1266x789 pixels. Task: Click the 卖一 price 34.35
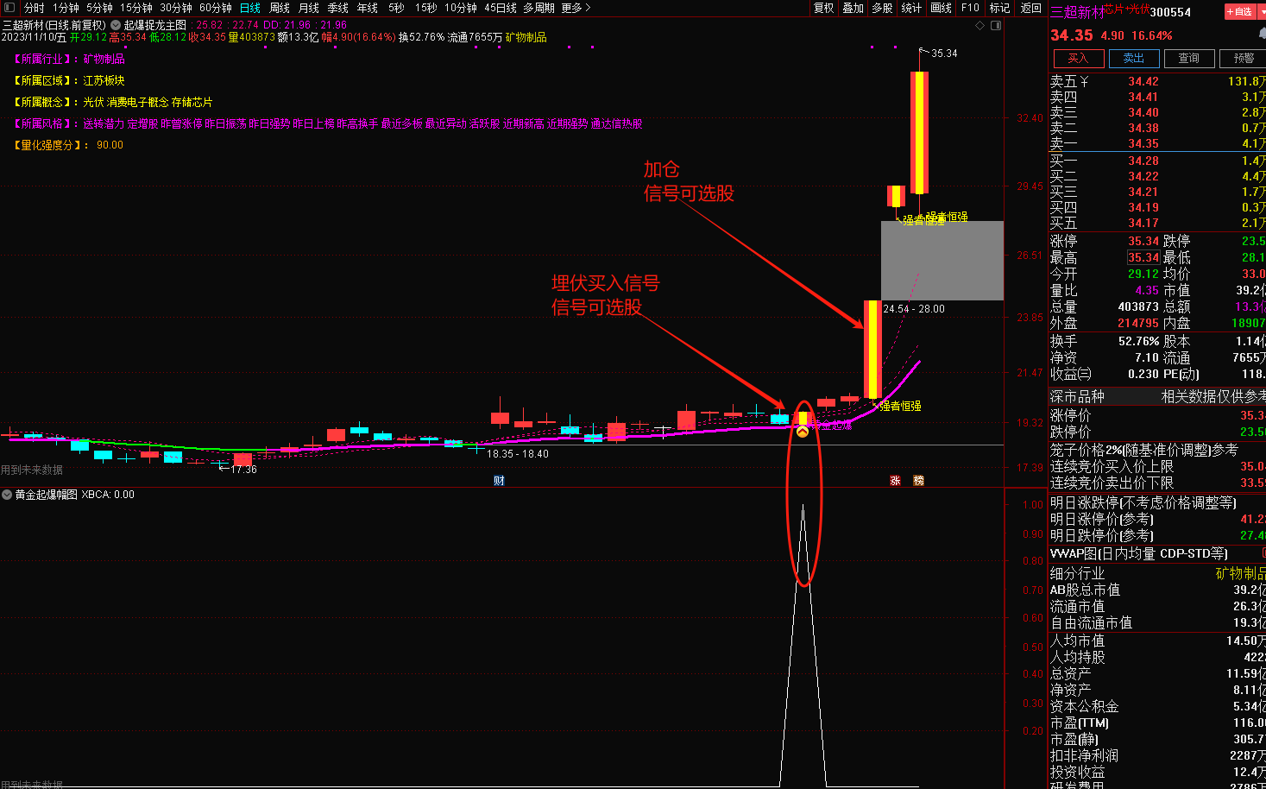click(1143, 144)
